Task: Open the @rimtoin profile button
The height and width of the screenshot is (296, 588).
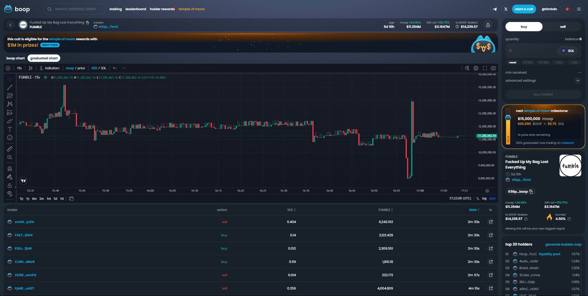Action: 549,9
